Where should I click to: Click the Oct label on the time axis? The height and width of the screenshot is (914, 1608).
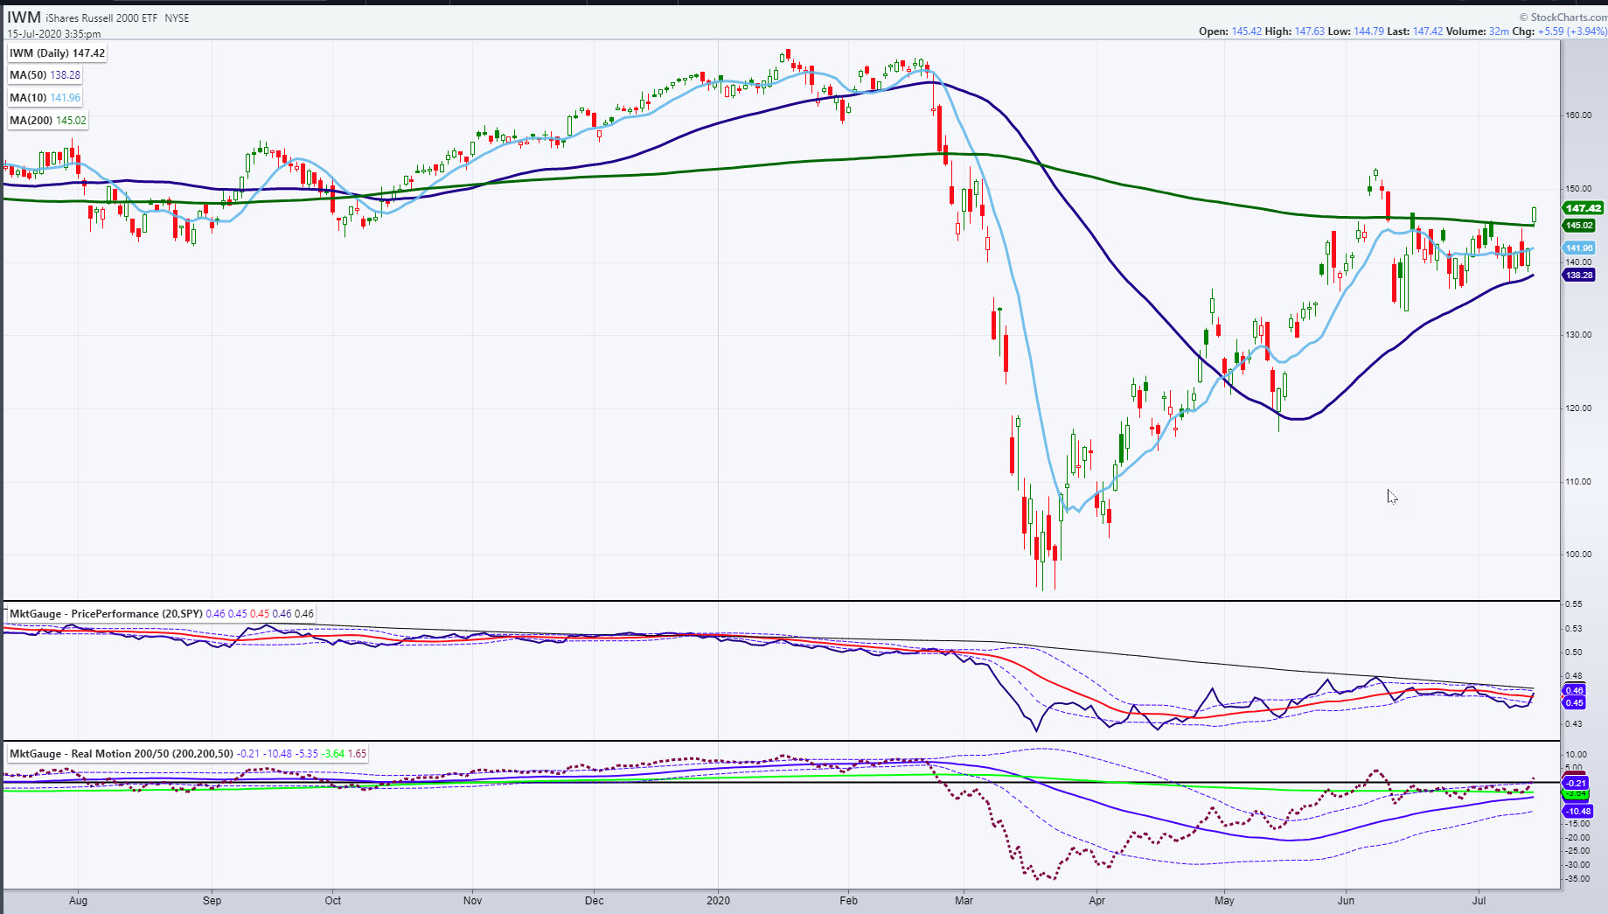pyautogui.click(x=333, y=901)
